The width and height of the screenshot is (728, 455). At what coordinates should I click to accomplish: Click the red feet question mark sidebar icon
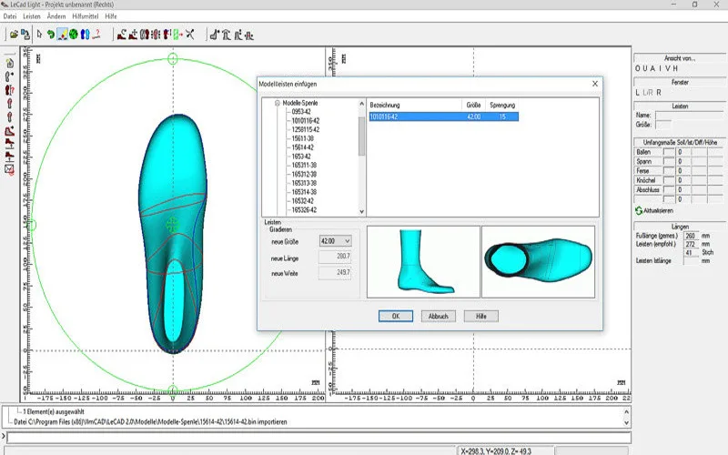tap(9, 89)
